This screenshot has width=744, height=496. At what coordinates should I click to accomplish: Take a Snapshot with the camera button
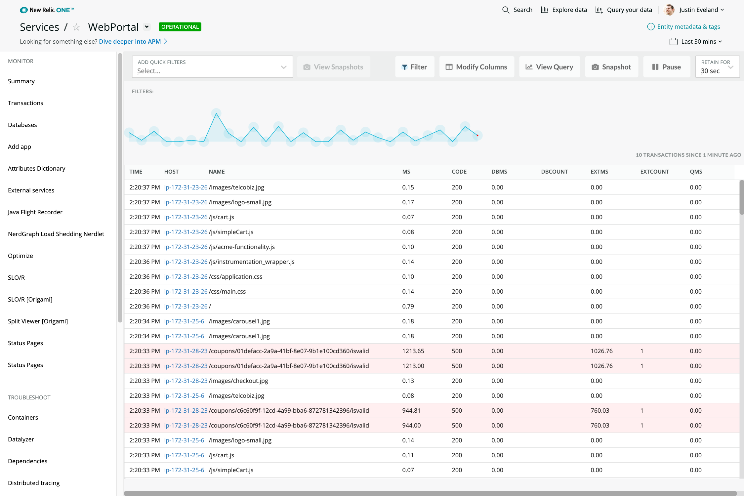tap(611, 67)
